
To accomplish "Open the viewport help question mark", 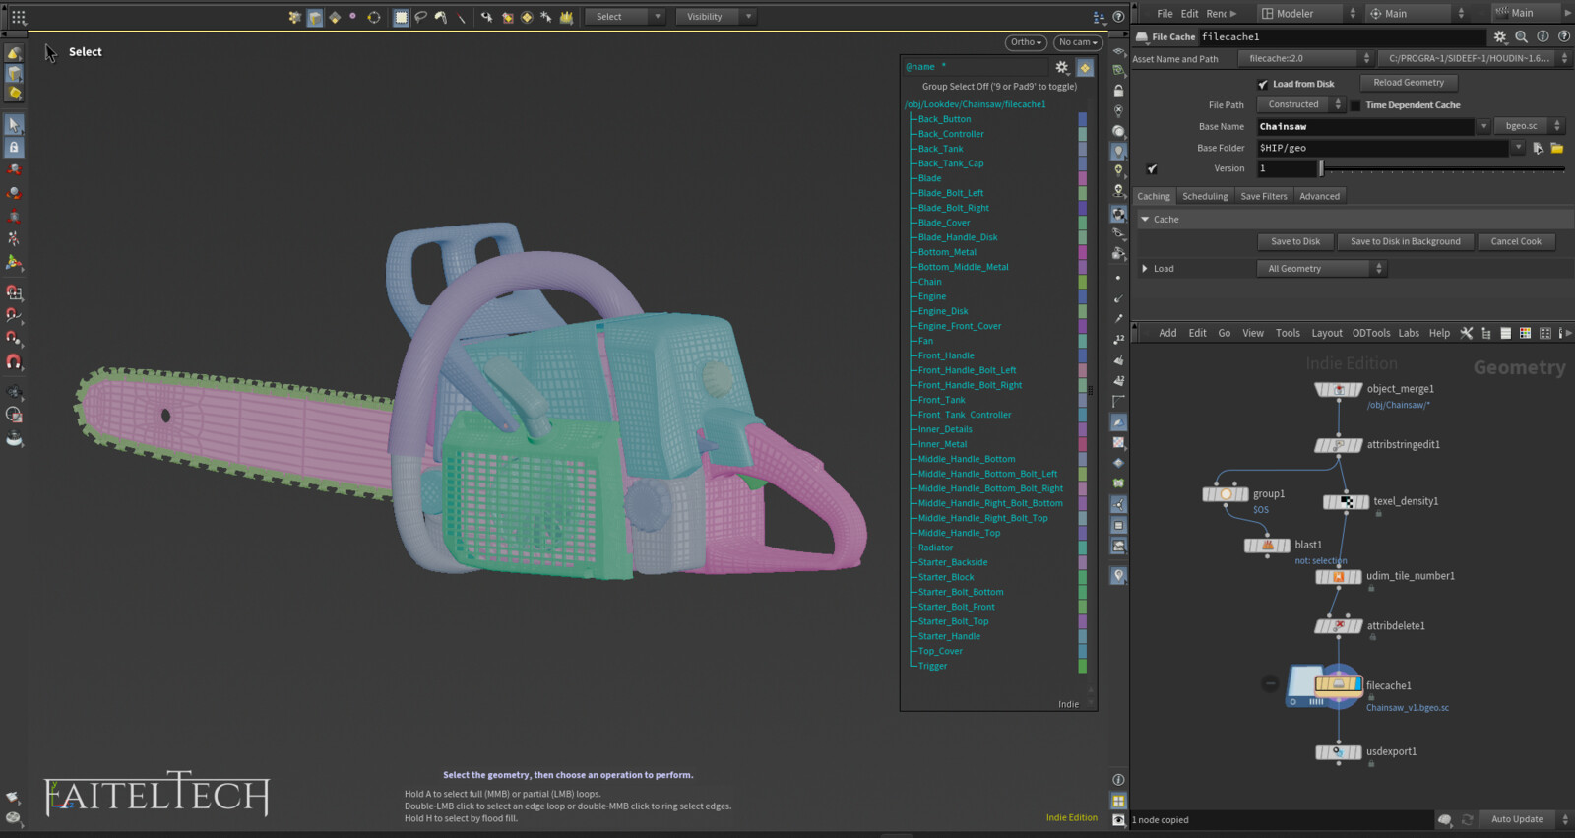I will pyautogui.click(x=1117, y=17).
